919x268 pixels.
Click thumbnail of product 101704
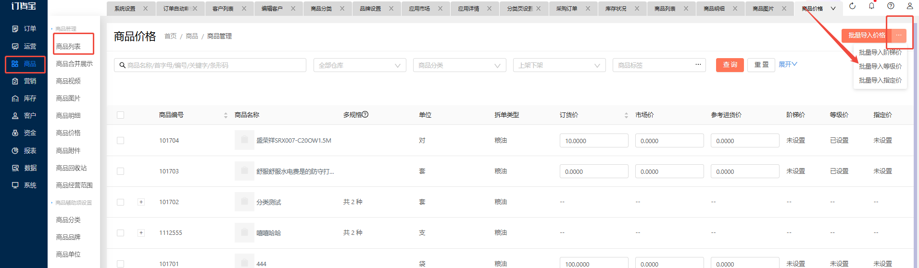pyautogui.click(x=244, y=140)
